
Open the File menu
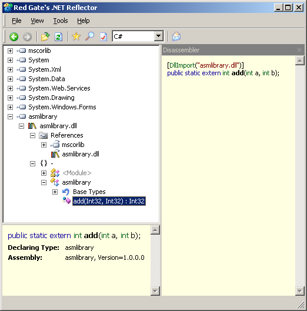click(16, 21)
